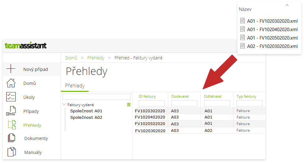Open Případy in the sidebar

point(31,111)
